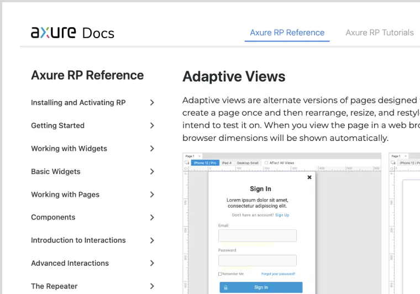This screenshot has height=294, width=420.
Task: Click the chevron beside Basic Widgets
Action: [152, 172]
